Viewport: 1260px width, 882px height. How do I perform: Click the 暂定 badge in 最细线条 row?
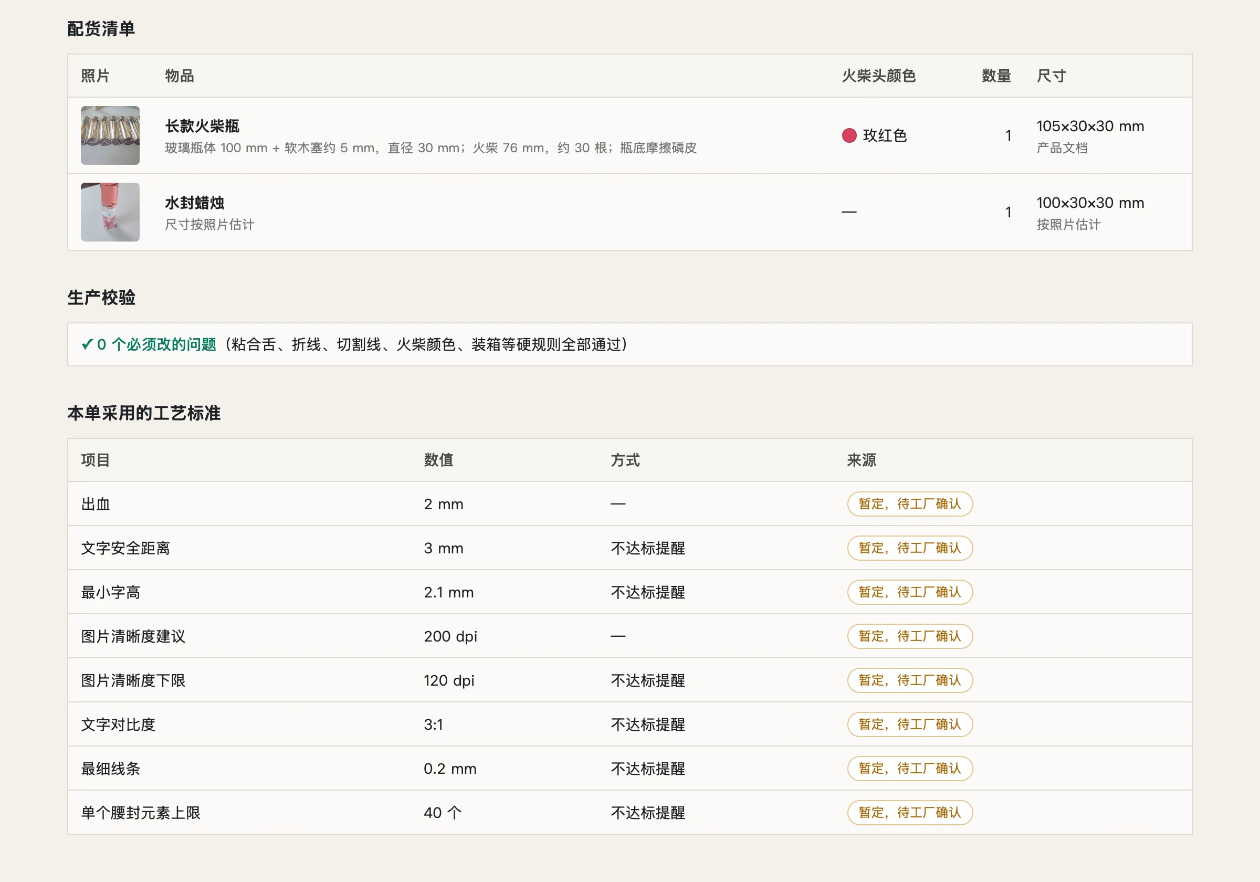pos(910,769)
